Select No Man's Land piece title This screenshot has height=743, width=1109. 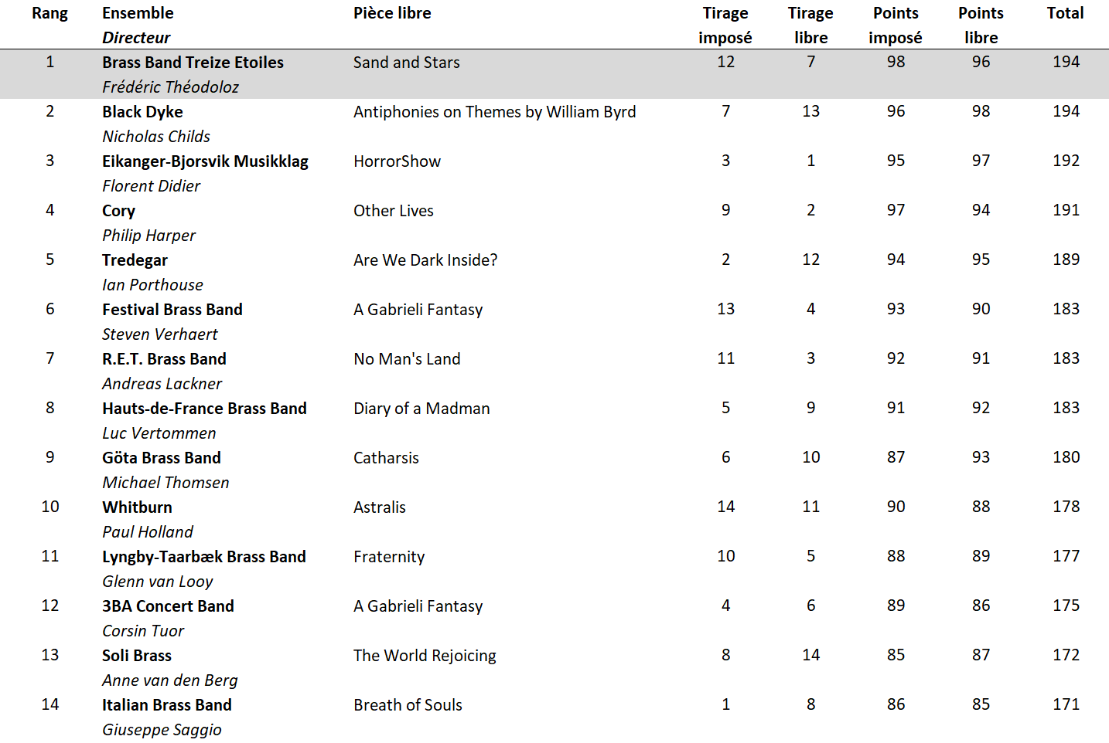click(x=407, y=359)
